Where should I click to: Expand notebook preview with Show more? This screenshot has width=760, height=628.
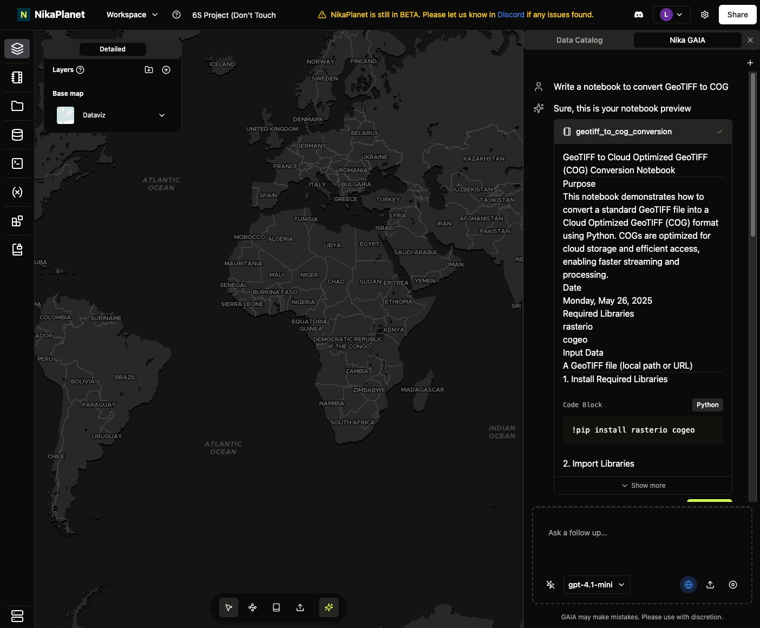click(x=643, y=486)
